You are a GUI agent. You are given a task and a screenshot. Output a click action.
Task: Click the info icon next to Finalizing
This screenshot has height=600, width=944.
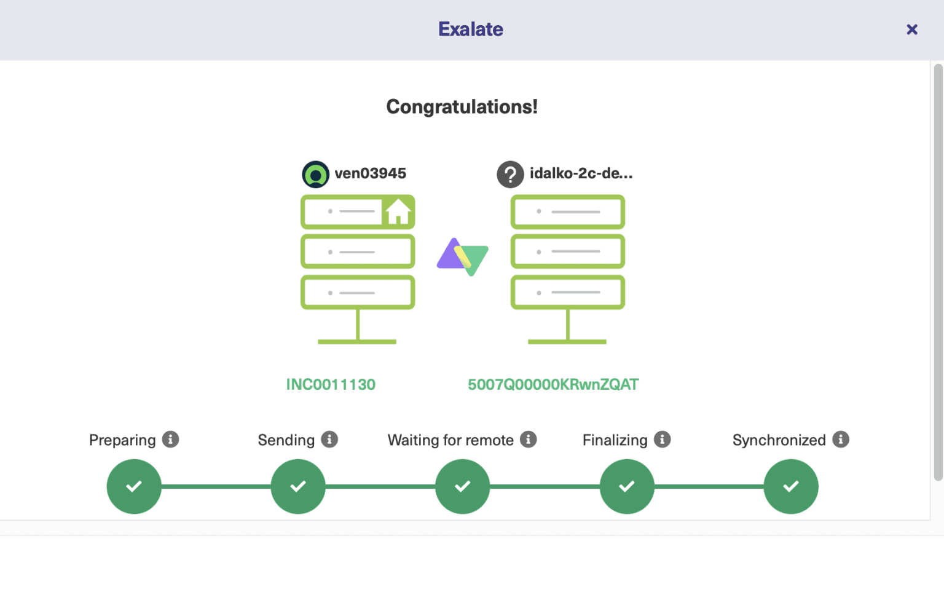click(661, 439)
